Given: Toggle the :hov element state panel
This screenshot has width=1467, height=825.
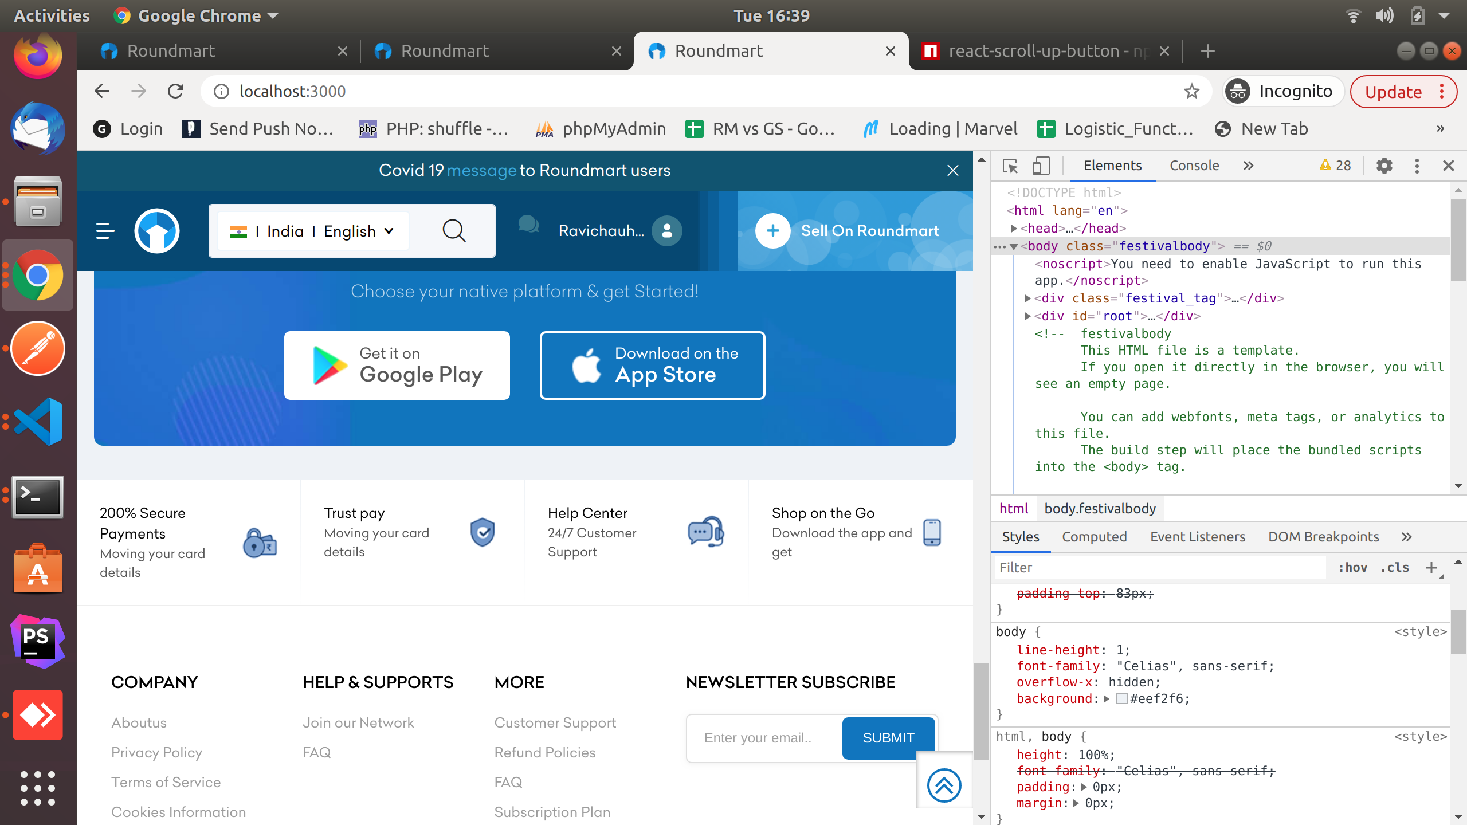Looking at the screenshot, I should [x=1353, y=568].
